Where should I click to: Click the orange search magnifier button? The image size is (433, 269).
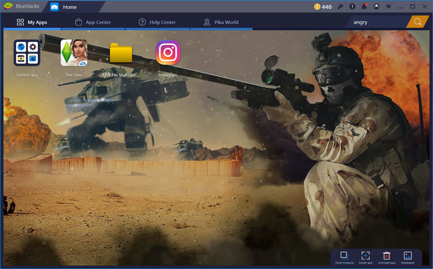418,22
